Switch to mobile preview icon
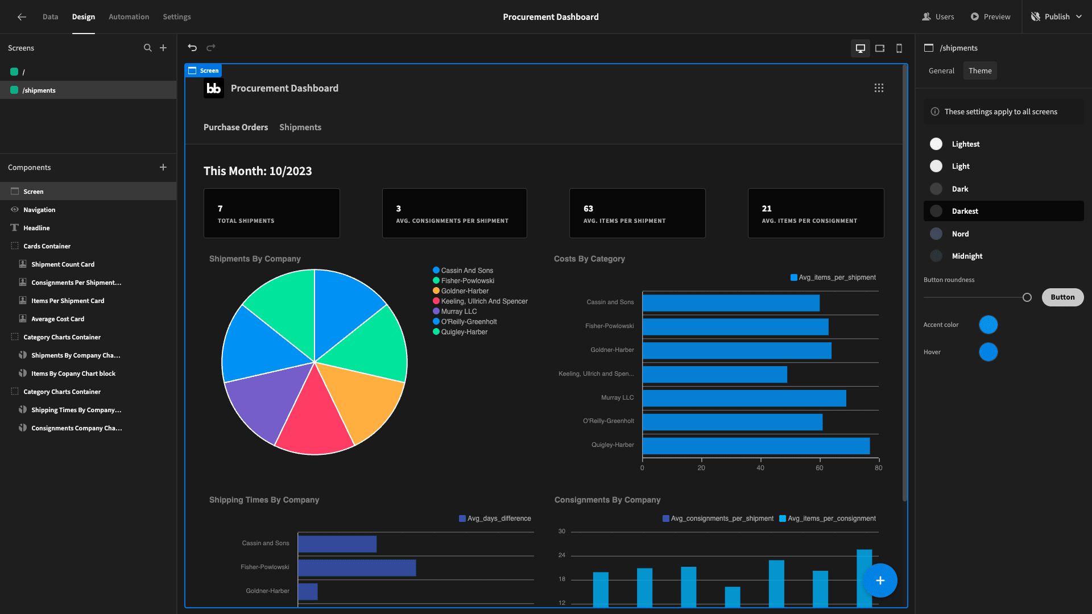 point(899,48)
